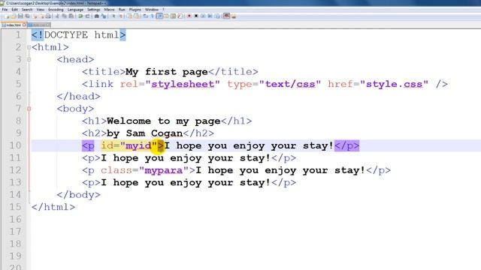Save the current file via toolbar
Viewport: 481px width, 270px height.
(x=20, y=16)
